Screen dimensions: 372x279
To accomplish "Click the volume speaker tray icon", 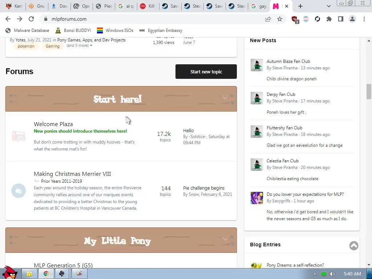I will 332,274.
